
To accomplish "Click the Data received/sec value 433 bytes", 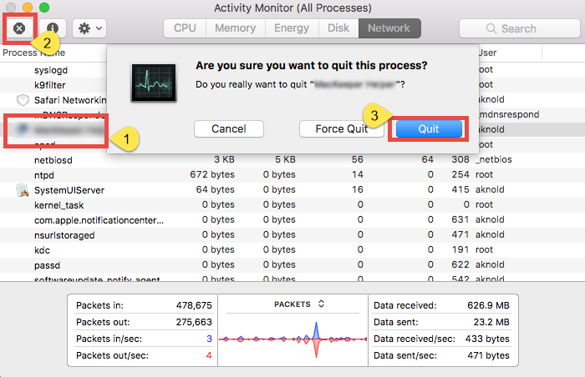I will [x=487, y=339].
